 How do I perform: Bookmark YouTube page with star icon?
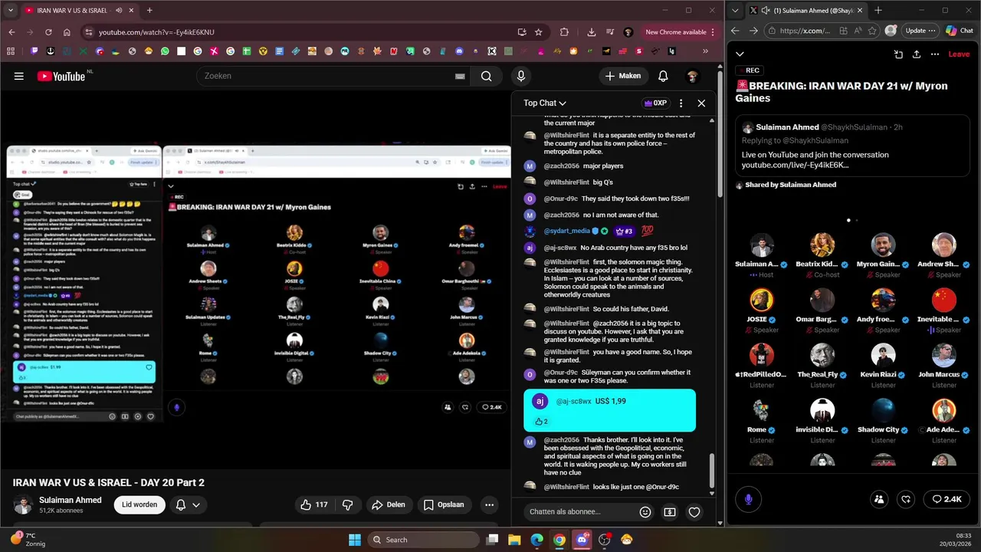[x=539, y=32]
